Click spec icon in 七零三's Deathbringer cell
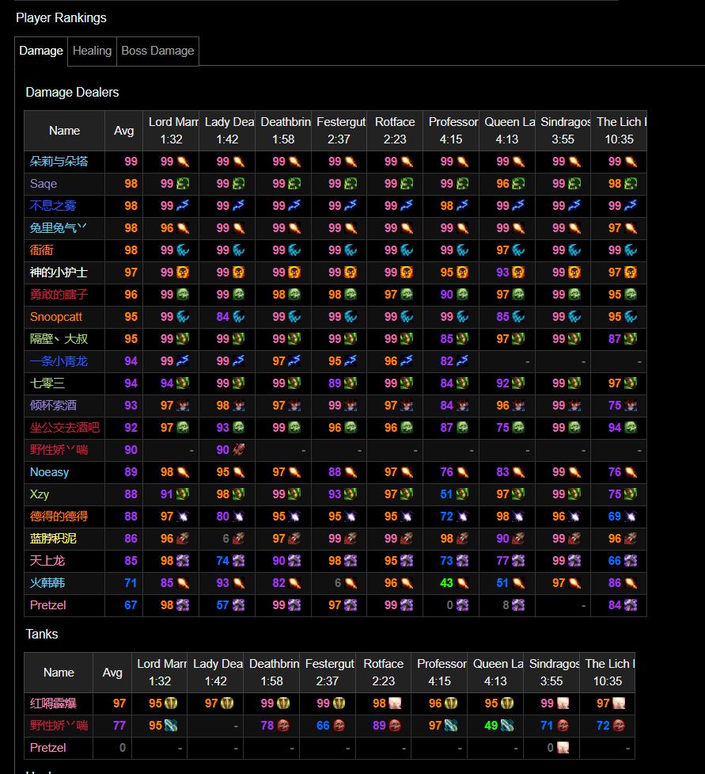 coord(294,383)
